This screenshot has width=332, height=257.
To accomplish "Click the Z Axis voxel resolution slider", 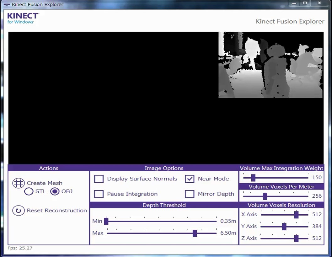I will coord(296,238).
